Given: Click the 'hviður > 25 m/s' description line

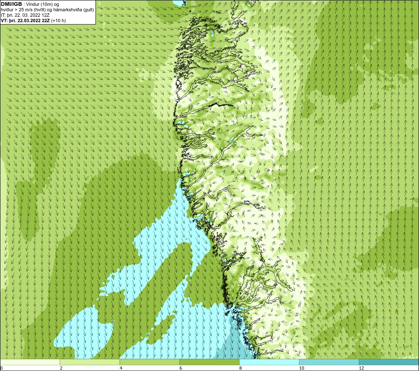Looking at the screenshot, I should point(47,10).
